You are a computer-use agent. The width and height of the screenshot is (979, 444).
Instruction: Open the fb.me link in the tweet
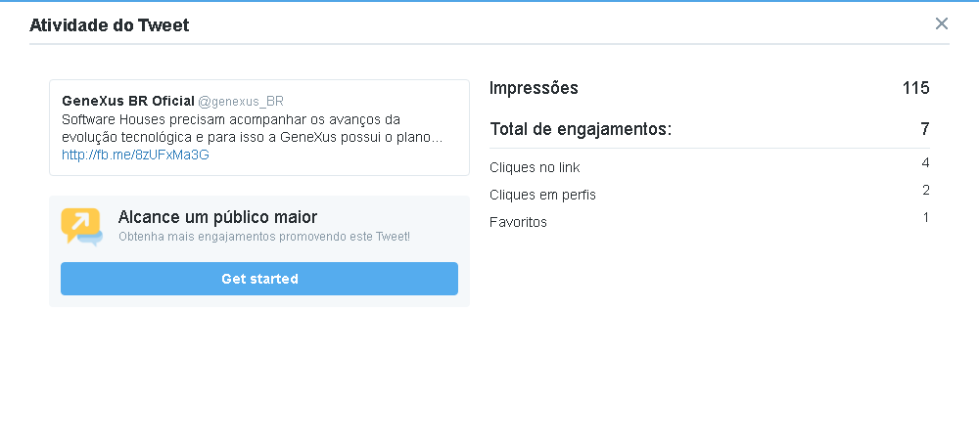pos(135,155)
